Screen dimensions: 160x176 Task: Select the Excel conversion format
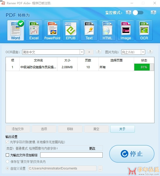click(x=34, y=30)
